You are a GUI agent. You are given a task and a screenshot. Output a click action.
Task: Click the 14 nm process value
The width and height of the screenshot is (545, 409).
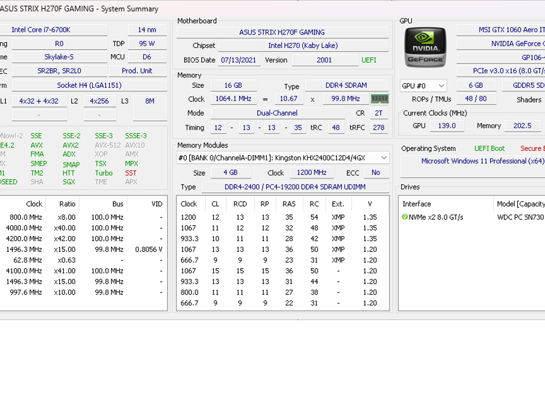tap(147, 30)
